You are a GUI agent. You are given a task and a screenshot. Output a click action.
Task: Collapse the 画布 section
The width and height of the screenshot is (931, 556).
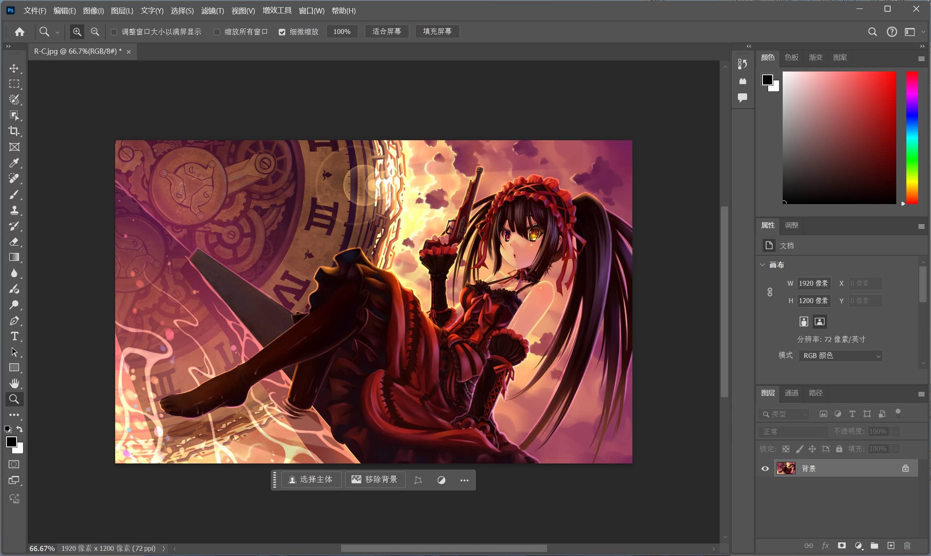click(762, 265)
